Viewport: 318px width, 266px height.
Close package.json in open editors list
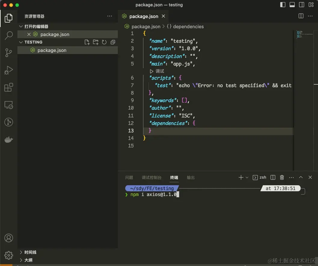pos(29,35)
